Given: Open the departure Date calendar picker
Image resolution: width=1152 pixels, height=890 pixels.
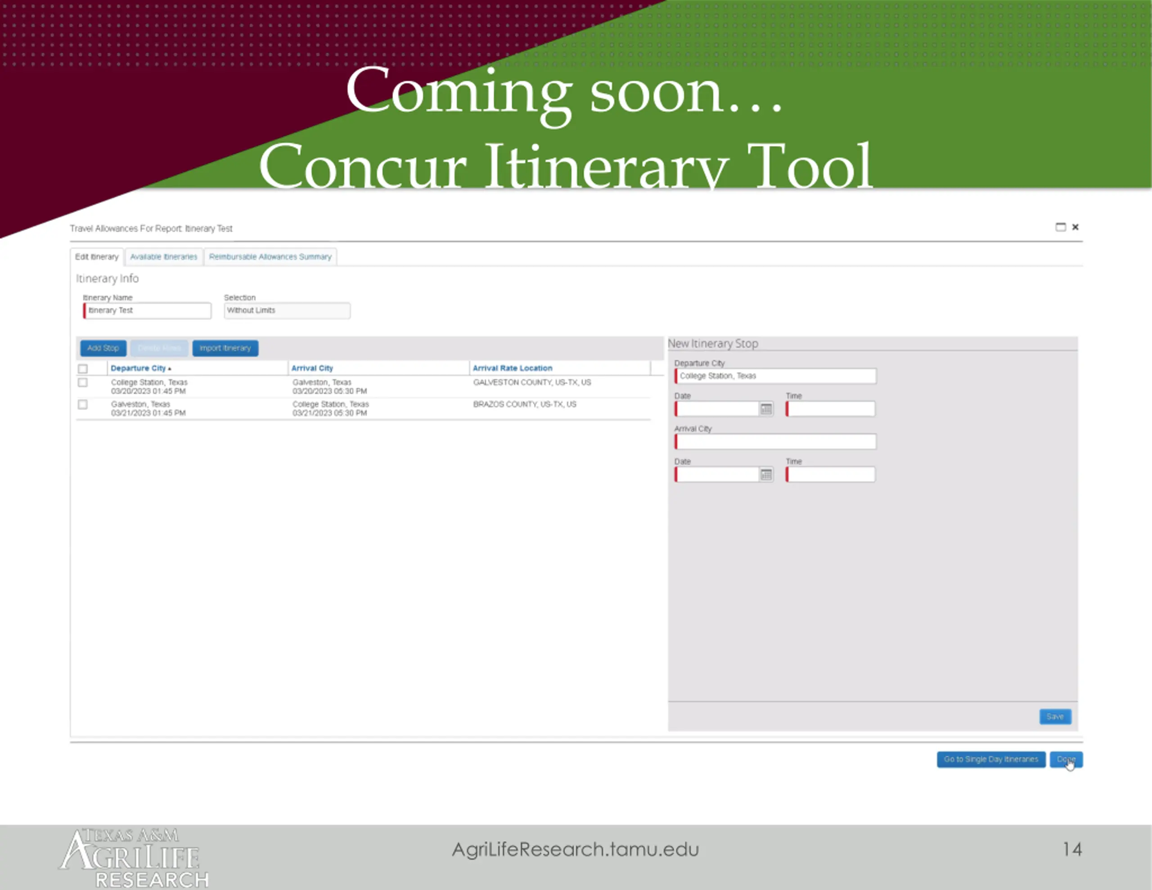Looking at the screenshot, I should tap(766, 409).
